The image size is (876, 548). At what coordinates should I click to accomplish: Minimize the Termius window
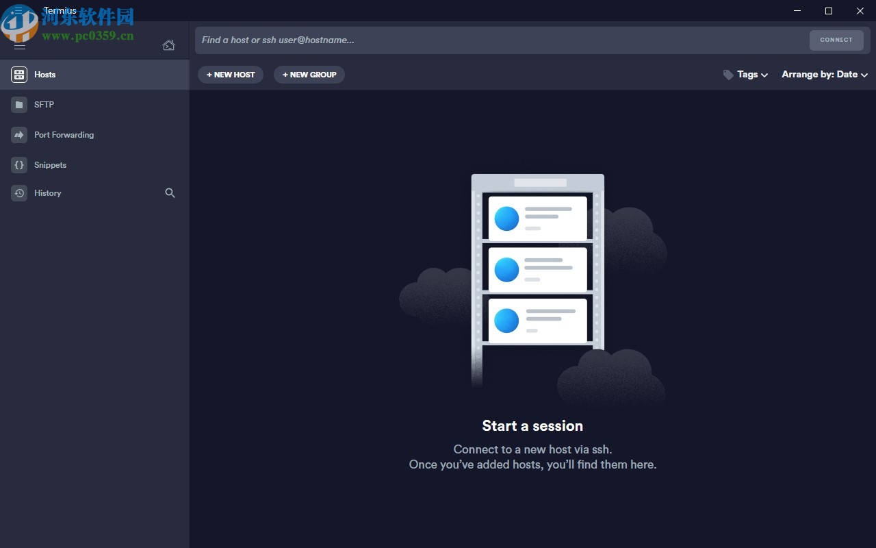click(797, 11)
